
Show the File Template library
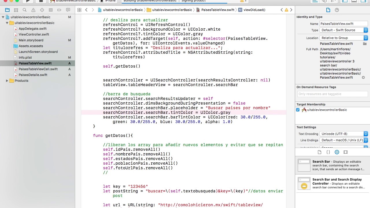pos(319,152)
